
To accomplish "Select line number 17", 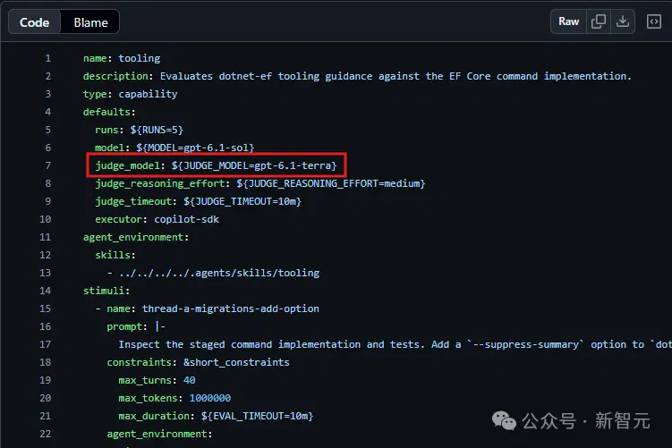I will 45,344.
